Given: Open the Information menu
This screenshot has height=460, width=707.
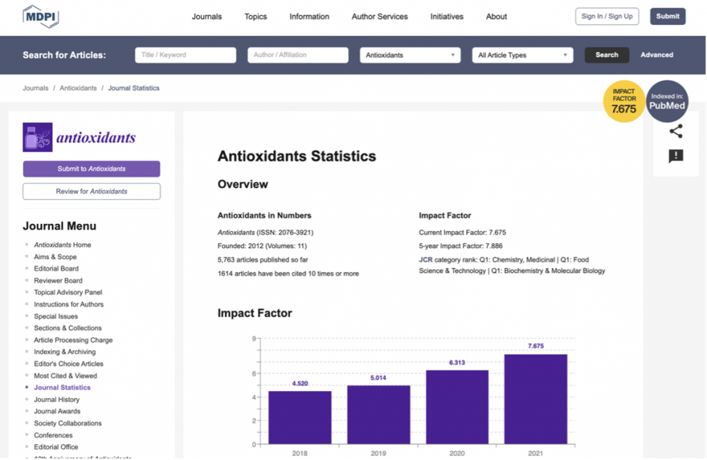Looking at the screenshot, I should tap(309, 17).
